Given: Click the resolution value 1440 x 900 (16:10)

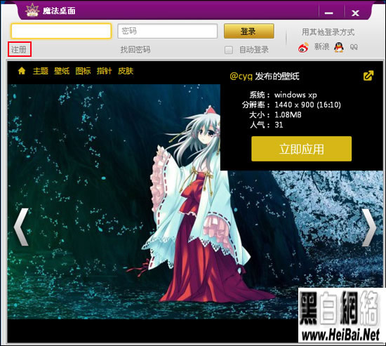Looking at the screenshot, I should (x=307, y=105).
